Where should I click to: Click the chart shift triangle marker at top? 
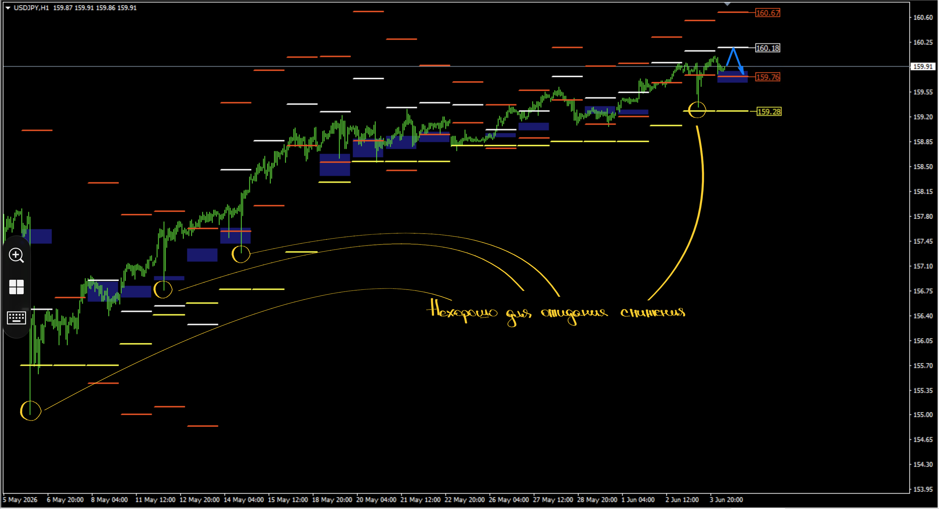click(727, 4)
